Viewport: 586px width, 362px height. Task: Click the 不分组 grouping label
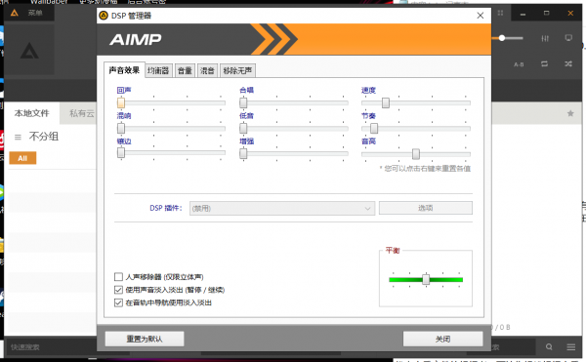pyautogui.click(x=44, y=137)
